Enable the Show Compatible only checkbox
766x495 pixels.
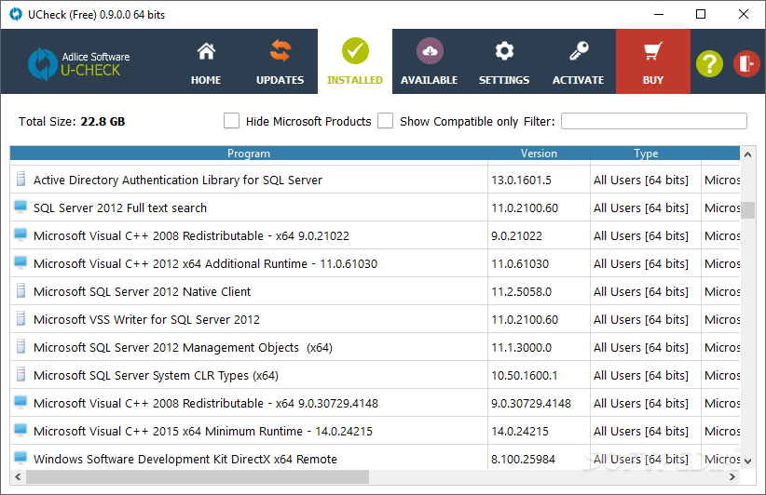(385, 121)
